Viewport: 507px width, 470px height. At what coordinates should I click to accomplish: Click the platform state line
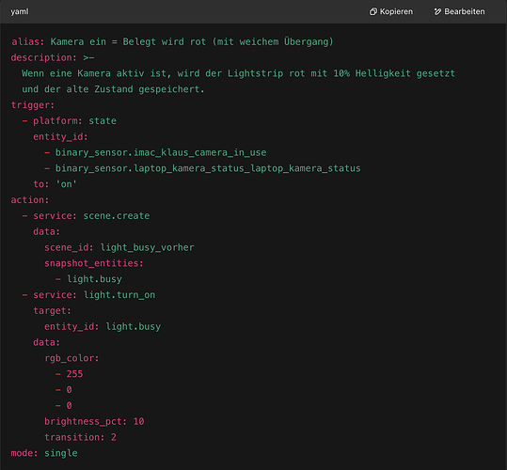(70, 121)
